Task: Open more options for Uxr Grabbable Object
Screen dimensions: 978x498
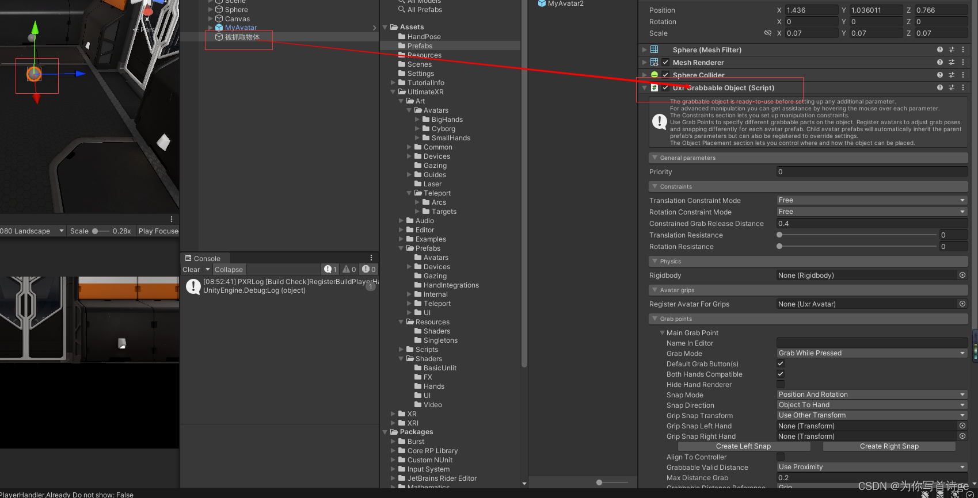Action: coord(962,88)
